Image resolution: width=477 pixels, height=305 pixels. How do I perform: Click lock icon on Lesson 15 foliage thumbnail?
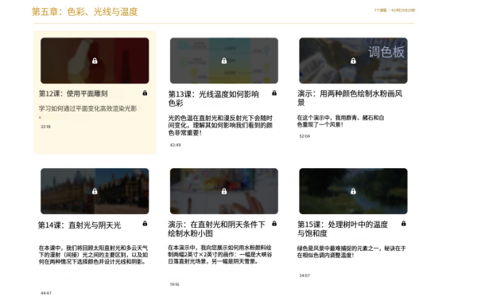(x=353, y=191)
